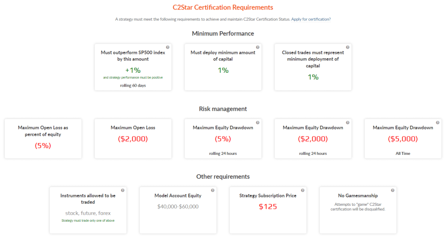
Task: Click 'stock, future, forex' instruments text
Action: pos(88,213)
